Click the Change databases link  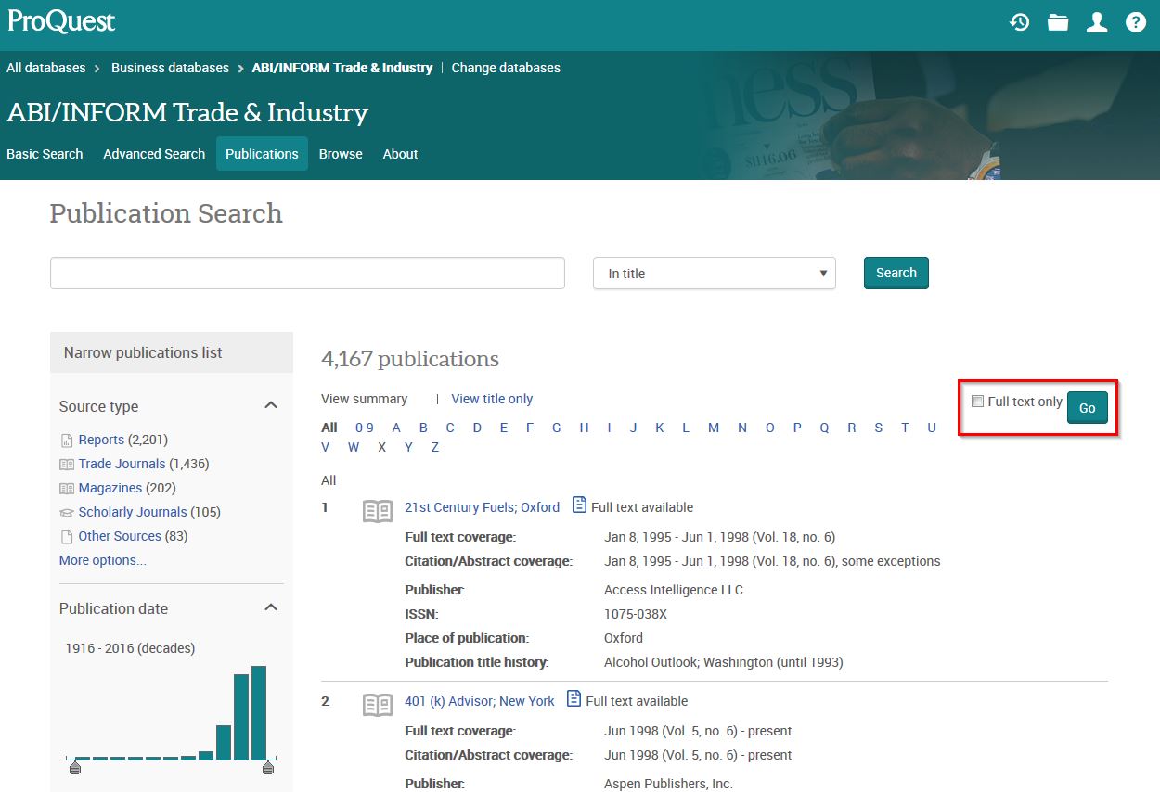click(x=506, y=68)
